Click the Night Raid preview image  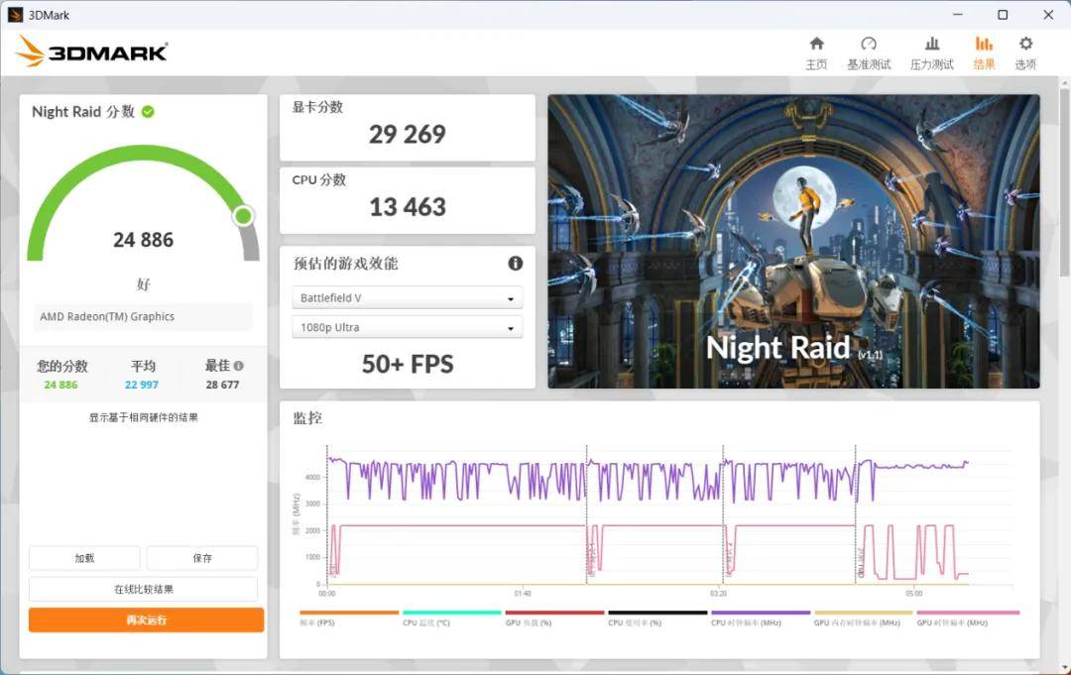coord(793,242)
